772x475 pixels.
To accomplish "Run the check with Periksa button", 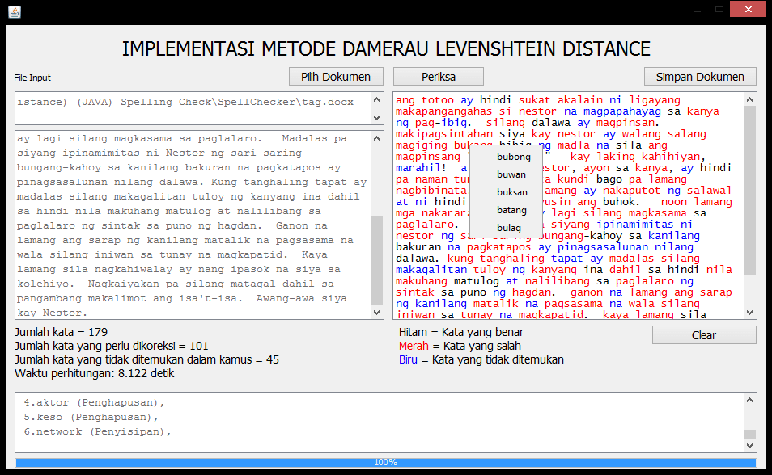I will [x=438, y=77].
